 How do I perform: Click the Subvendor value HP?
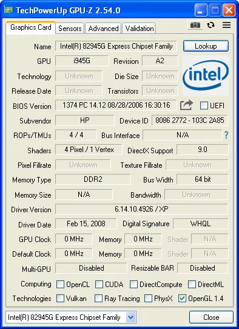tap(85, 120)
